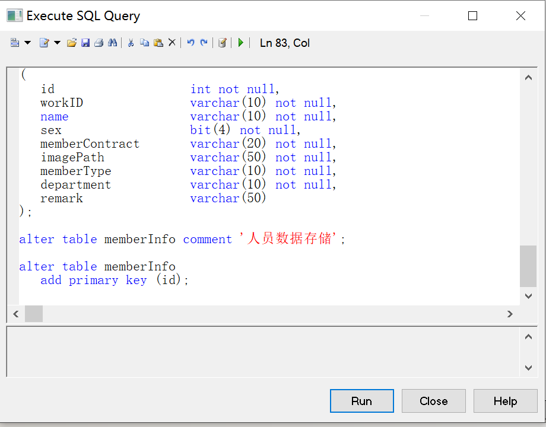Click the horizontal scrollbar thumb

point(34,314)
